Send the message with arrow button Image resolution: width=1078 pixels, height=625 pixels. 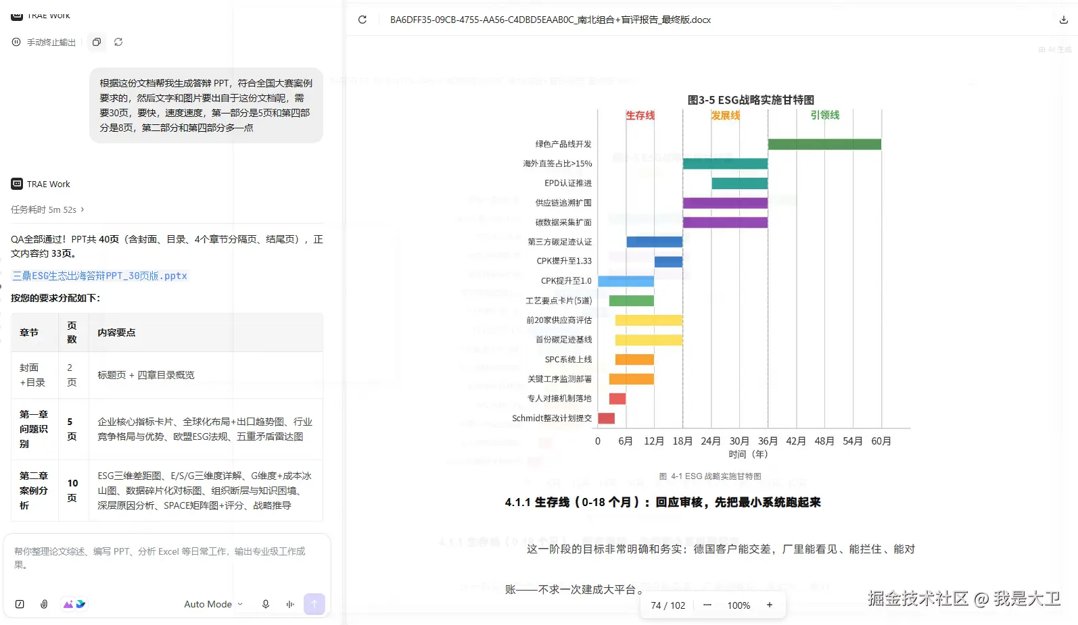[x=314, y=604]
